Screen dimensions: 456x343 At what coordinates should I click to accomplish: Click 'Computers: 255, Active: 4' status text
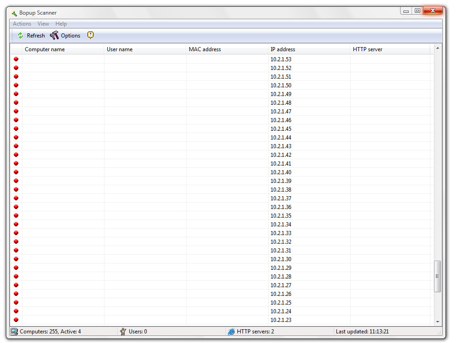pos(50,332)
